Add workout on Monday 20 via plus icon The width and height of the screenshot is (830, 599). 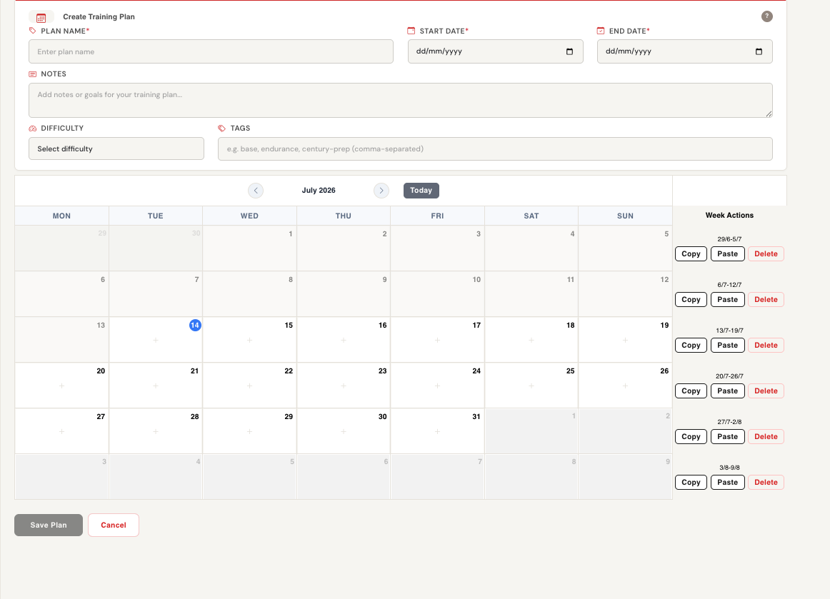[x=61, y=386]
